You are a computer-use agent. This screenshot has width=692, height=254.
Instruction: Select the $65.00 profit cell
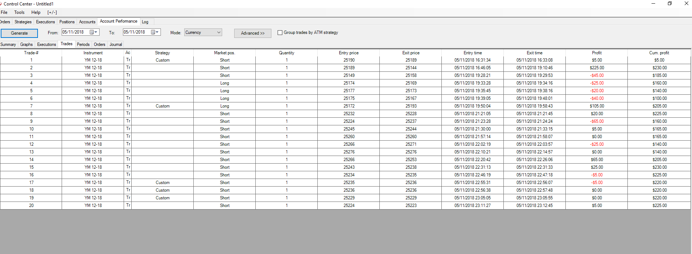coord(597,160)
